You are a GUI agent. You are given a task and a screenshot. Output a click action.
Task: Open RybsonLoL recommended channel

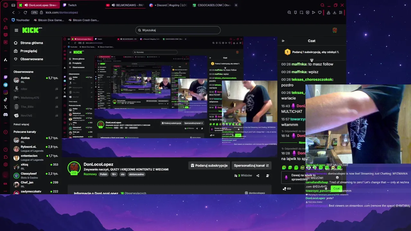(36, 149)
